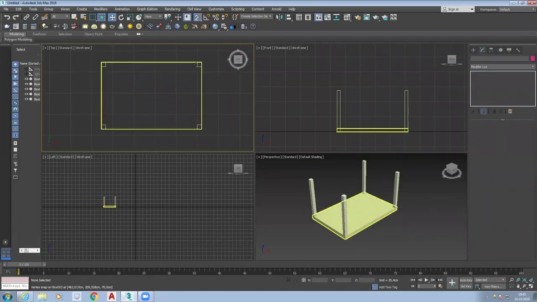Screen dimensions: 537x302
Task: Play the animation
Action: [426, 280]
